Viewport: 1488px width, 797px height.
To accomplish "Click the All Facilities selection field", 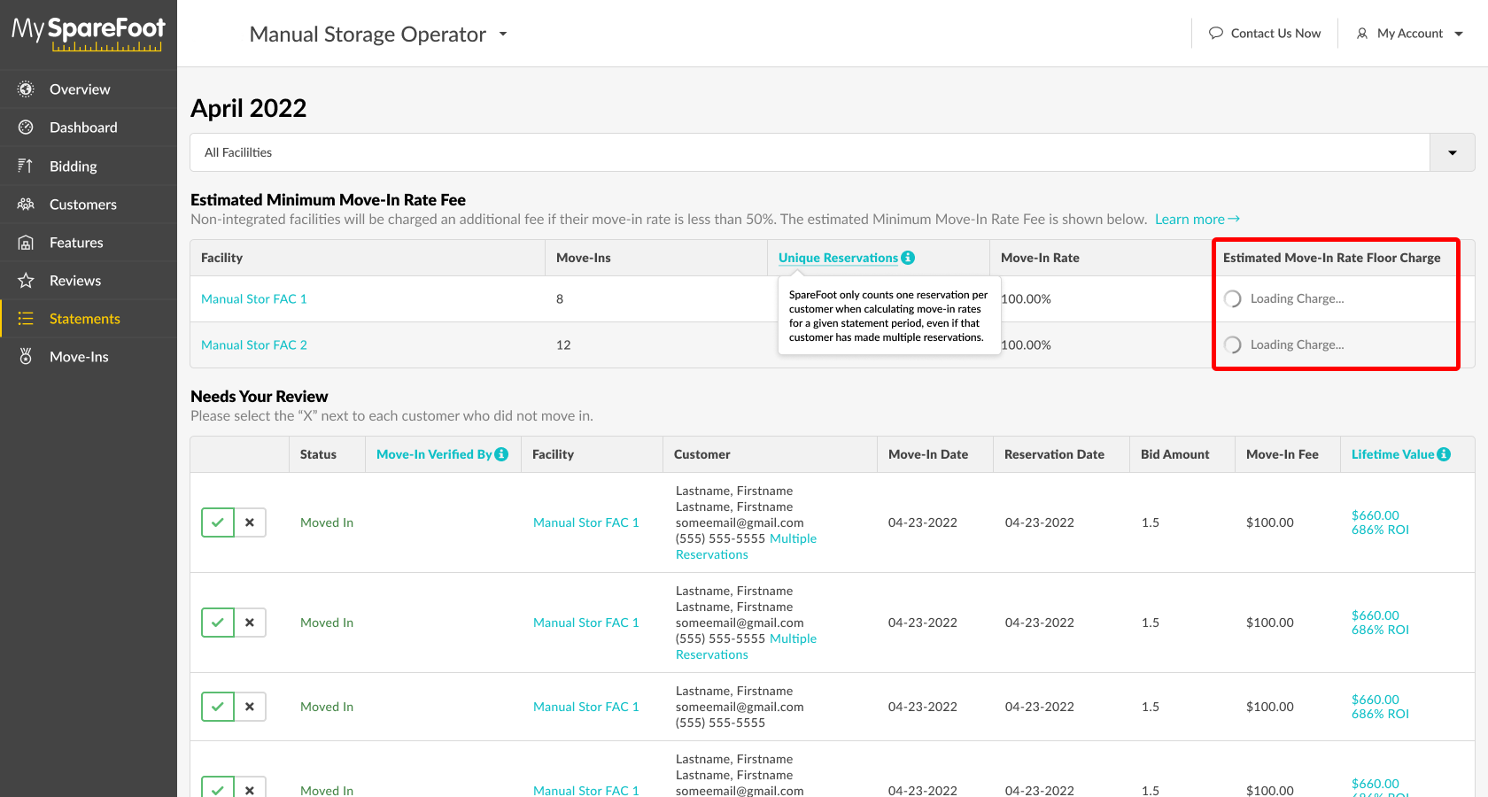I will 810,152.
